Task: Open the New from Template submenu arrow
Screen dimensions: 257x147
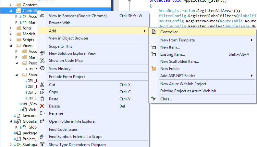Action: pyautogui.click(x=251, y=40)
